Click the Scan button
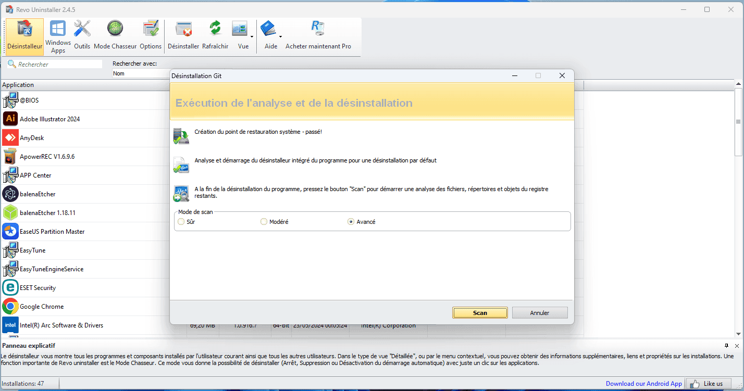This screenshot has width=744, height=391. 480,313
